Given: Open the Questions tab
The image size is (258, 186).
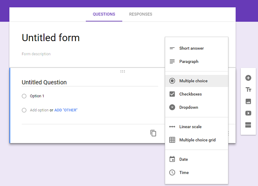Looking at the screenshot, I should click(x=104, y=14).
